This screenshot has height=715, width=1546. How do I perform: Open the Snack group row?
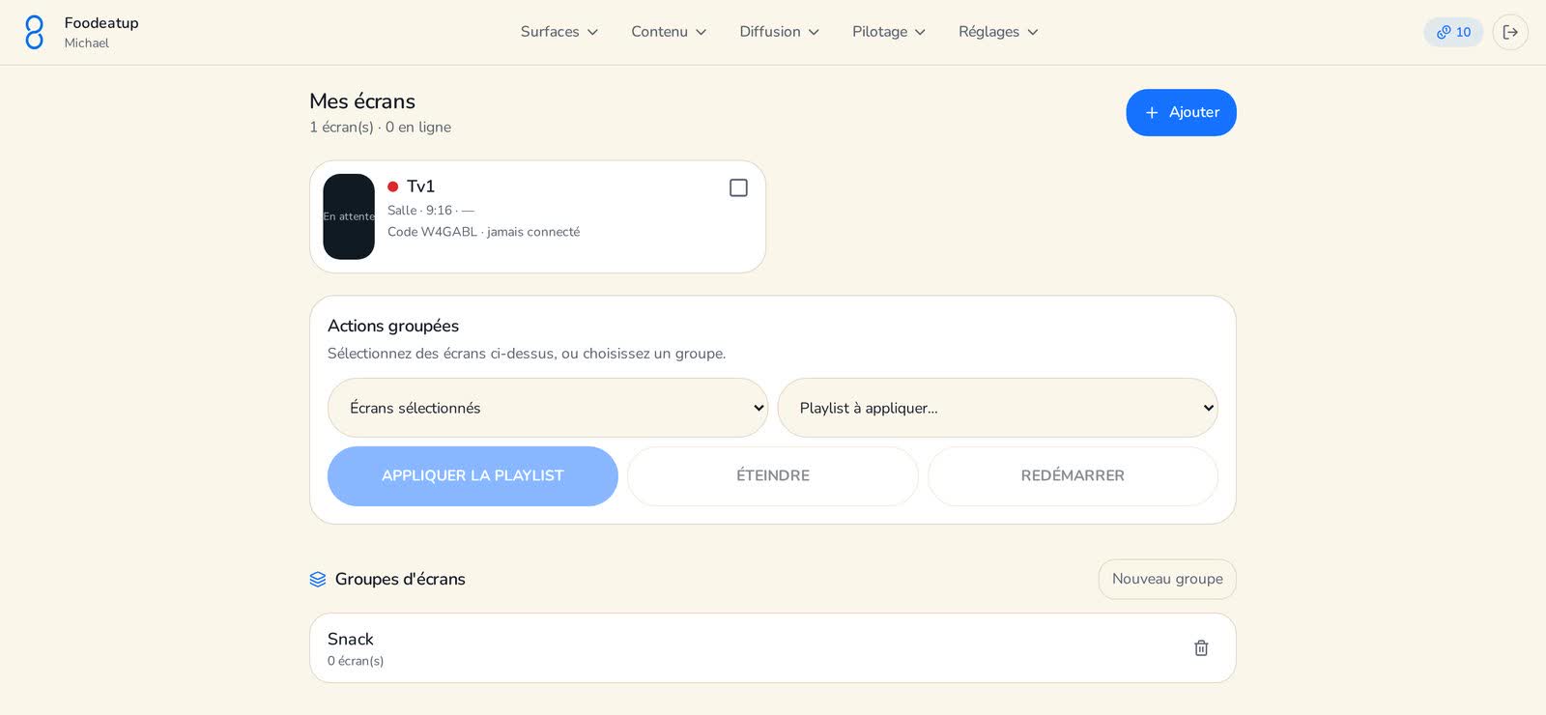tap(773, 648)
